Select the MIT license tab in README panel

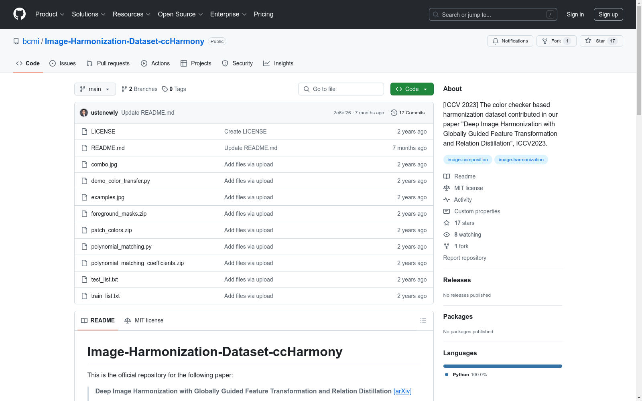(x=144, y=320)
